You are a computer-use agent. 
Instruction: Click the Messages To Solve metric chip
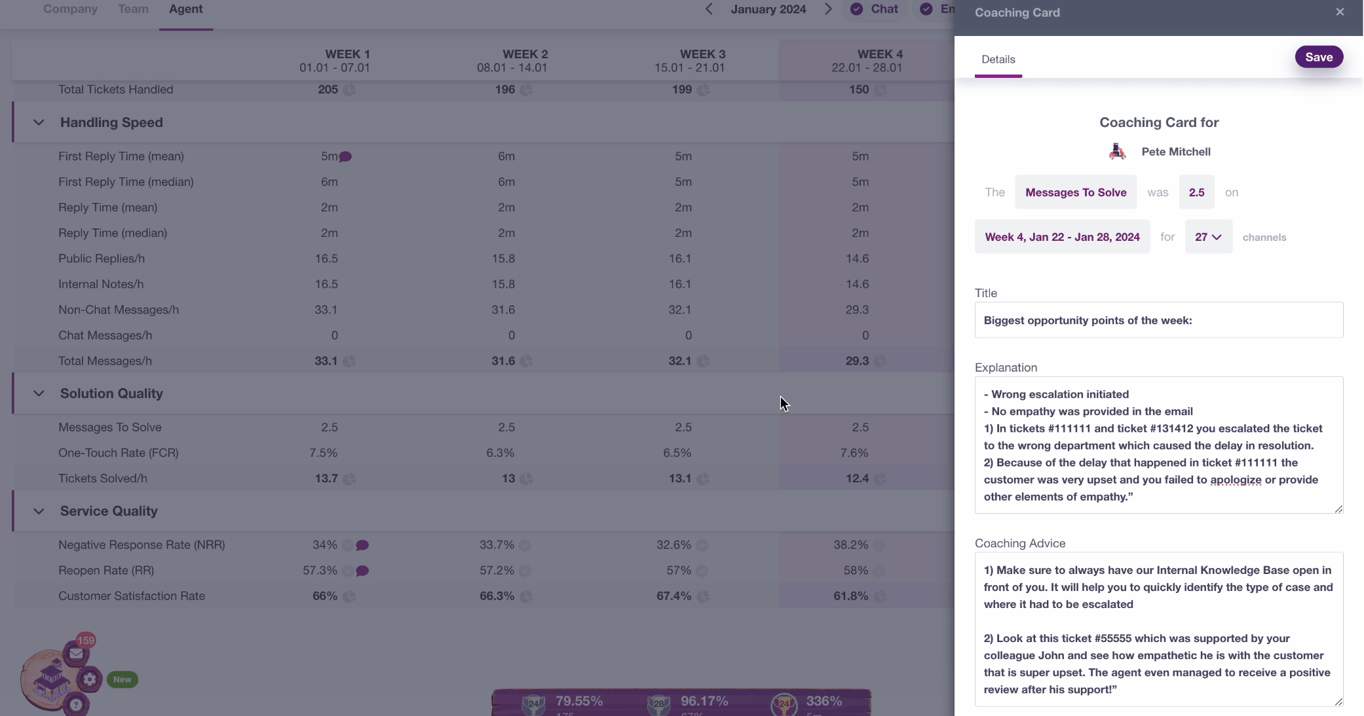[1075, 192]
